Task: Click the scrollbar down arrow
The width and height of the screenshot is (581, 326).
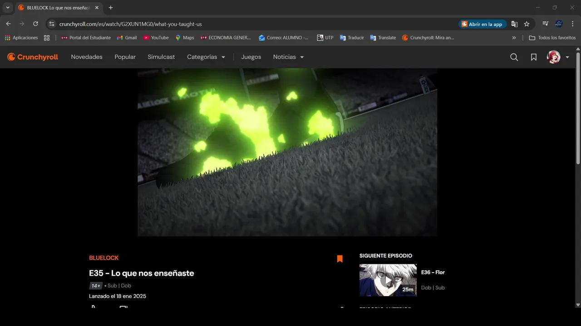Action: [x=578, y=305]
